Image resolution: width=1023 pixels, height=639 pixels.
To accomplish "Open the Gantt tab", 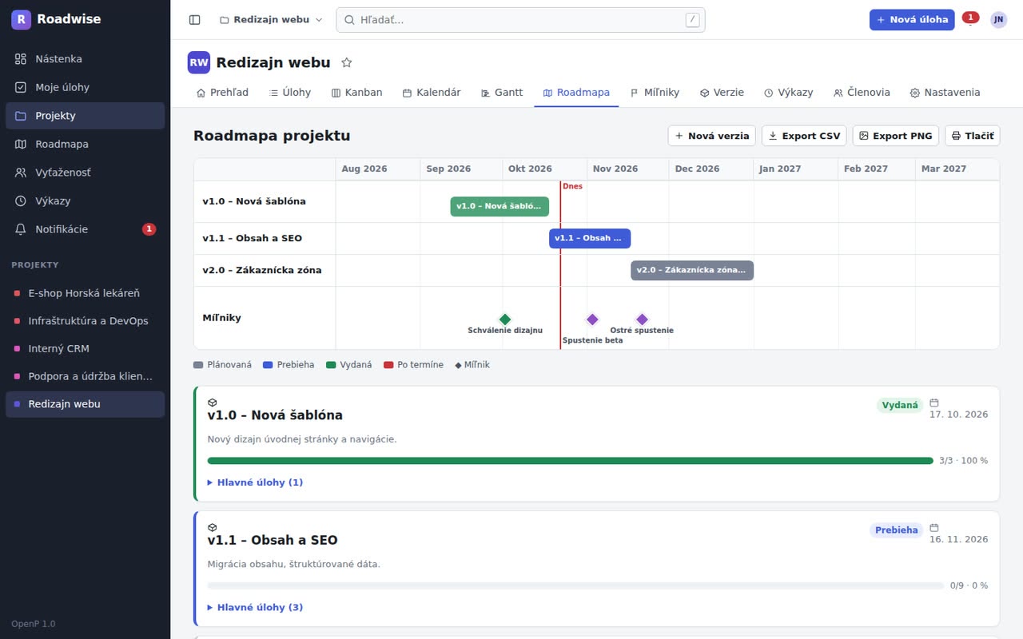I will (502, 93).
